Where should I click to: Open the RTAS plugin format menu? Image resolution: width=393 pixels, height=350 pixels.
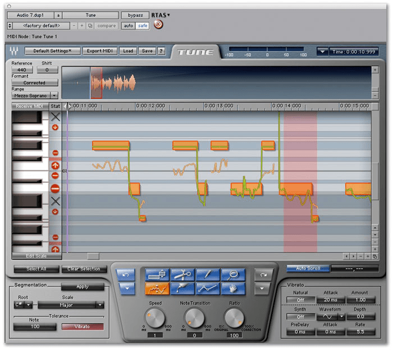(x=161, y=15)
